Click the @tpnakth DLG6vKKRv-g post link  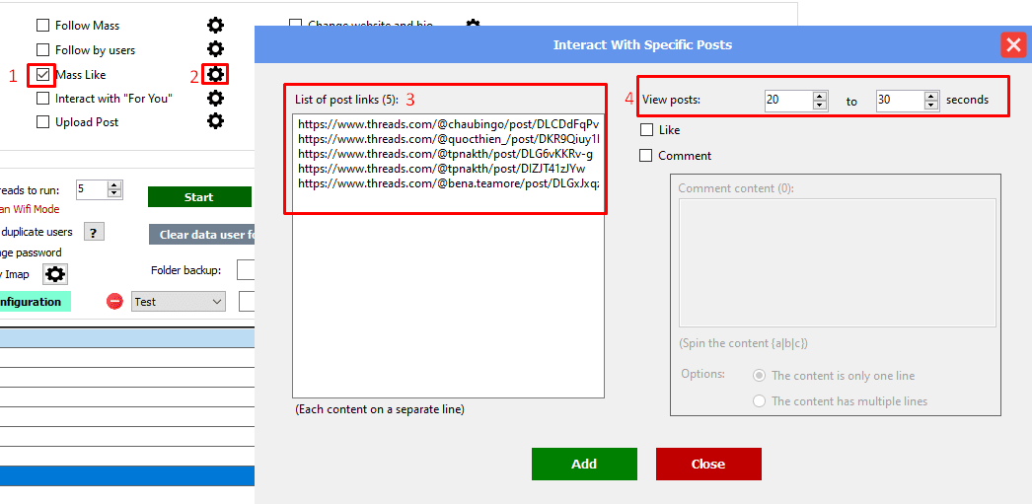(445, 154)
